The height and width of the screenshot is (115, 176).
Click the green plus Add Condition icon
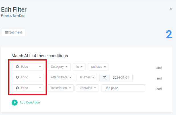pos(15,103)
